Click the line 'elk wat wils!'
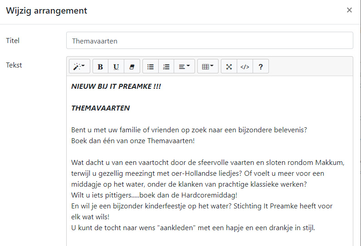Viewport: 361px width, 246px height. 90,217
